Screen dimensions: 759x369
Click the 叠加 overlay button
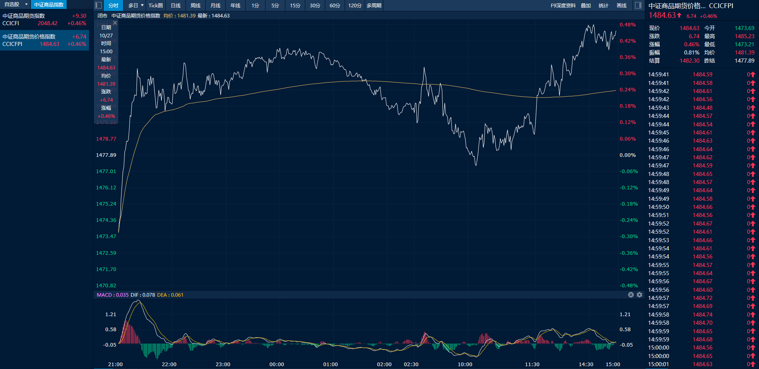tap(586, 5)
